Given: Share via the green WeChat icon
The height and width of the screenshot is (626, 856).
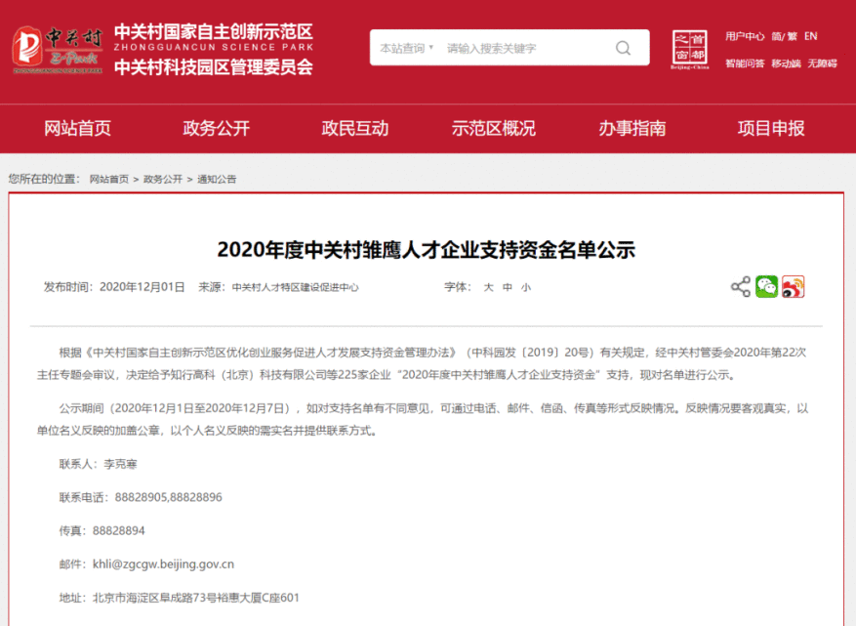Looking at the screenshot, I should (766, 287).
